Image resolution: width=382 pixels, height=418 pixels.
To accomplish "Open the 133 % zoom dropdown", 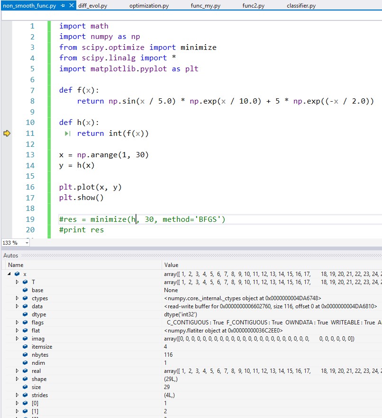I will (27, 243).
